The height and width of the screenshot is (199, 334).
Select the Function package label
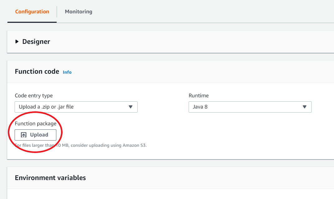[35, 123]
